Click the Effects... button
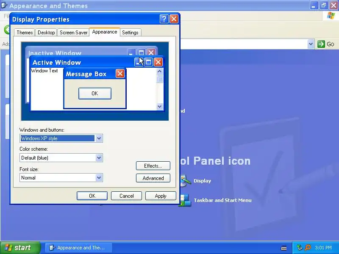The image size is (339, 254). click(153, 166)
